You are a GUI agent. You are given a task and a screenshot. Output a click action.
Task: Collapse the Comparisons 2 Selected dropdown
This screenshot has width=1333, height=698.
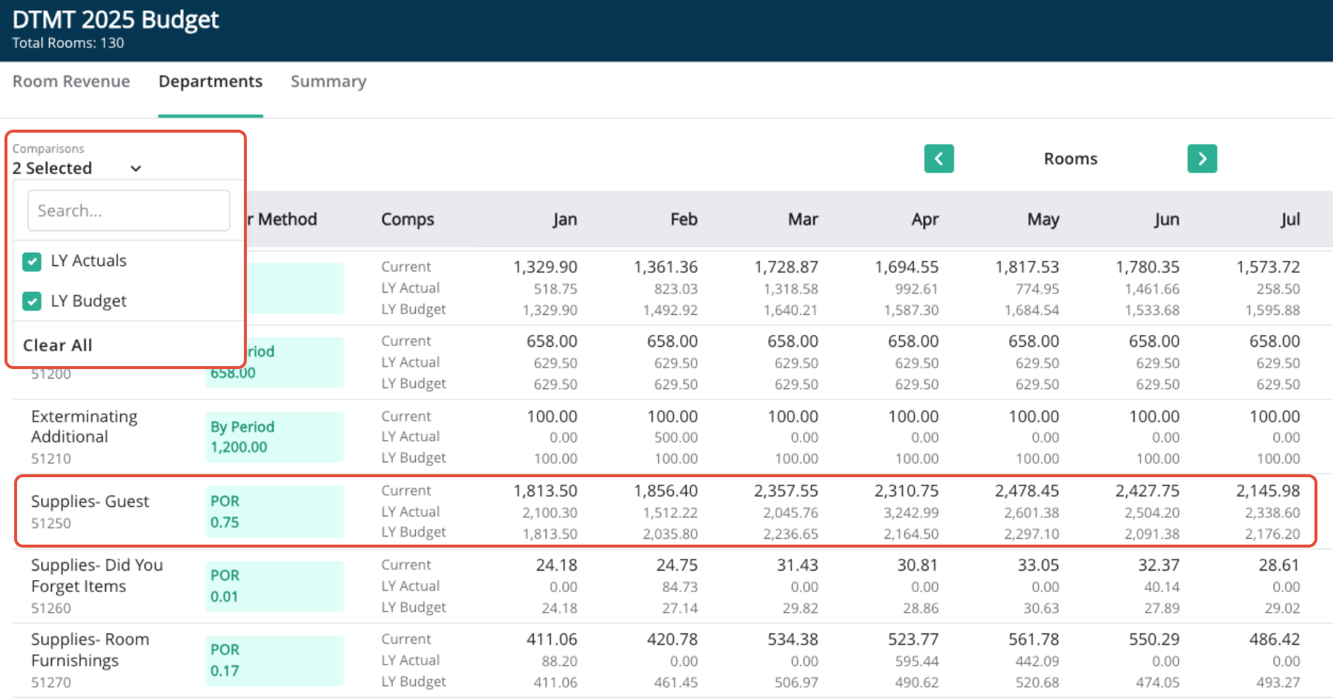(x=77, y=168)
